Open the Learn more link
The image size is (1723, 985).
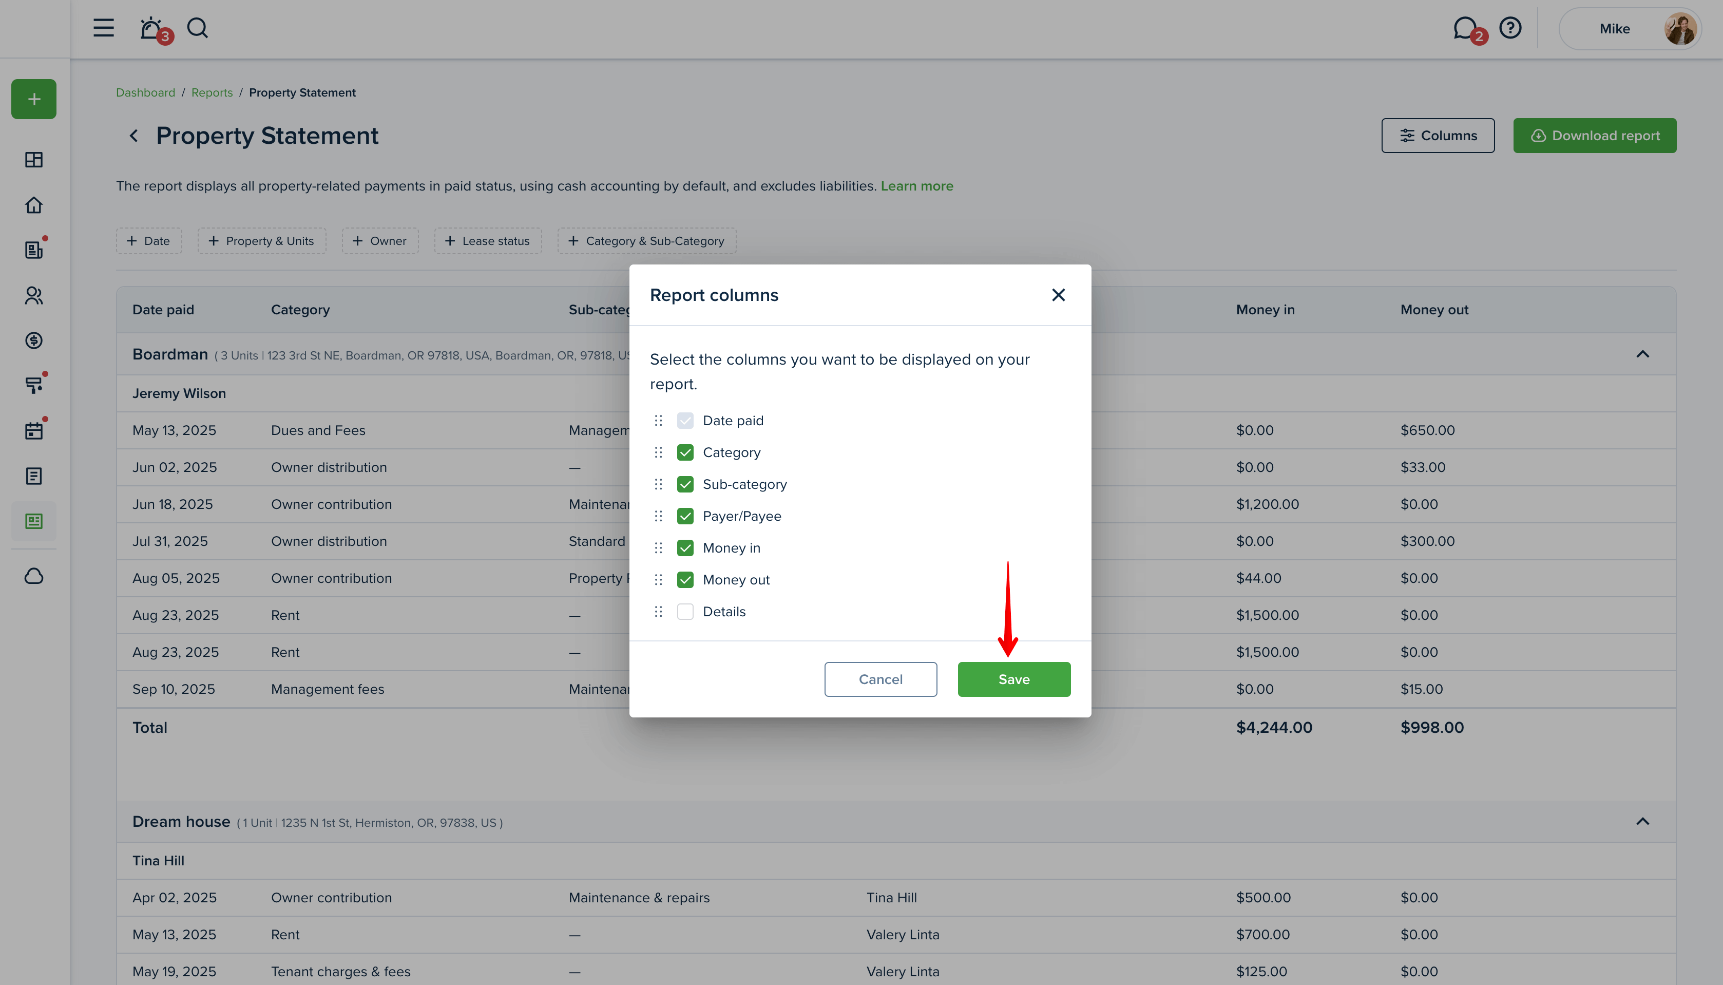coord(917,186)
